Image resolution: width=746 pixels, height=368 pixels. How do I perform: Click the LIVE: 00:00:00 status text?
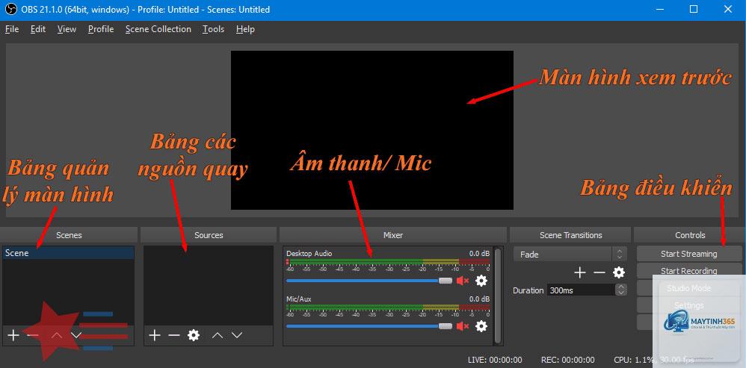tap(495, 360)
